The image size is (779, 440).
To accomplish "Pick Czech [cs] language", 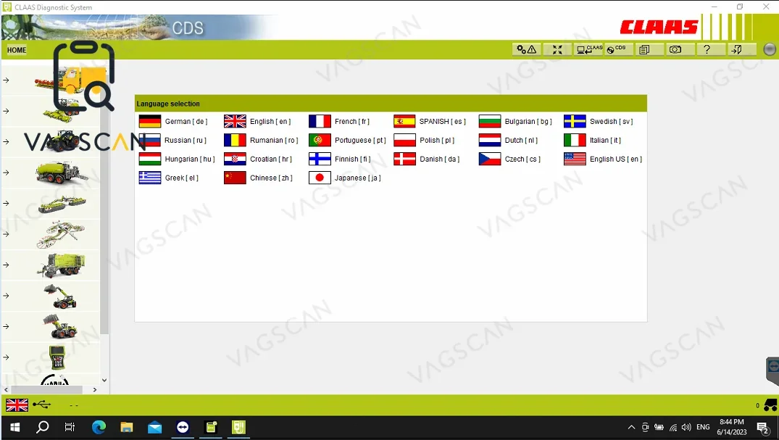I will click(509, 159).
